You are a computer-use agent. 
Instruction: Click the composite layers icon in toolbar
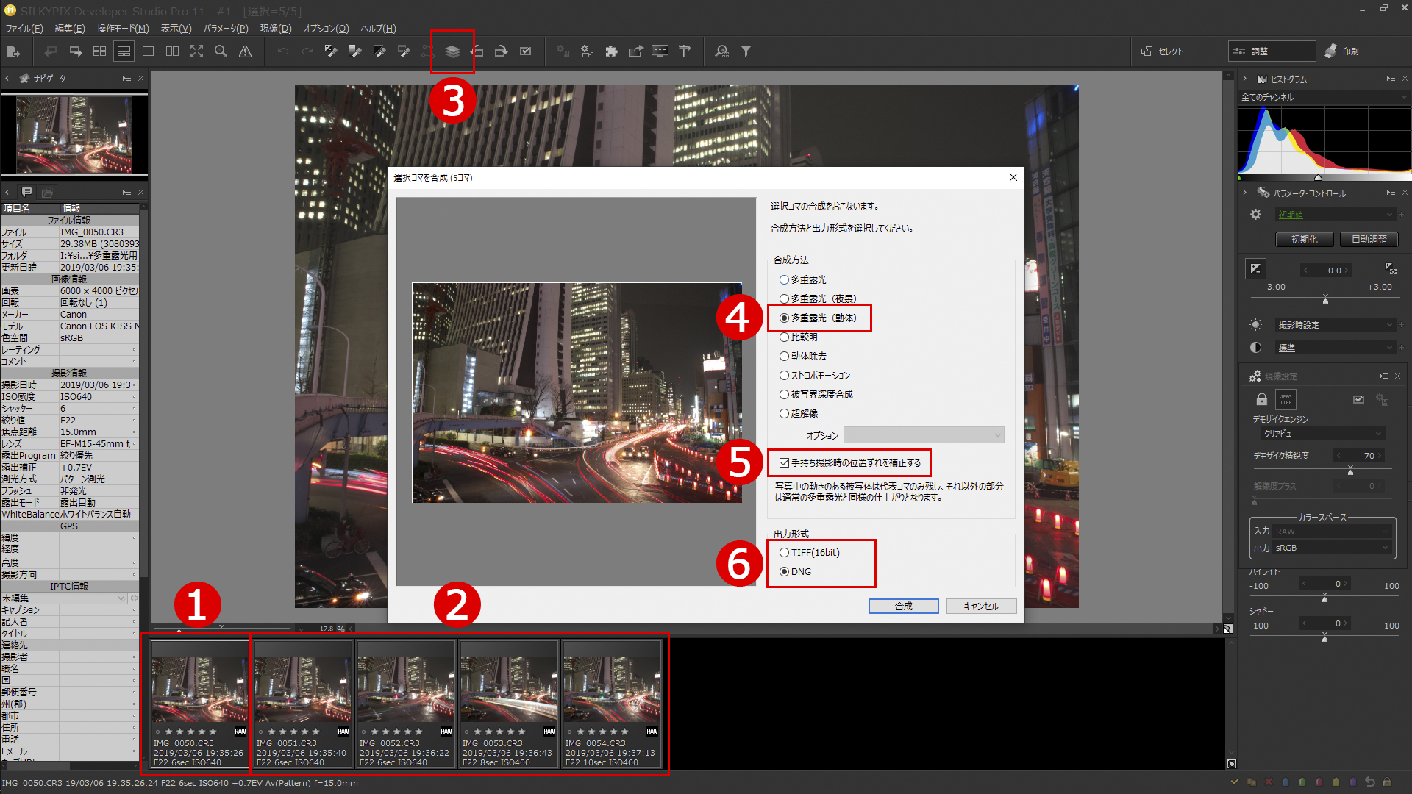click(x=452, y=51)
